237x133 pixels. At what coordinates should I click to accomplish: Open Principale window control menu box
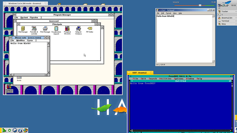19,24
